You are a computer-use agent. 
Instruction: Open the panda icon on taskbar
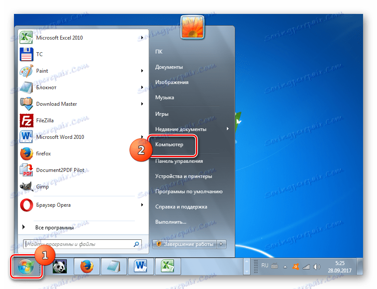point(60,266)
